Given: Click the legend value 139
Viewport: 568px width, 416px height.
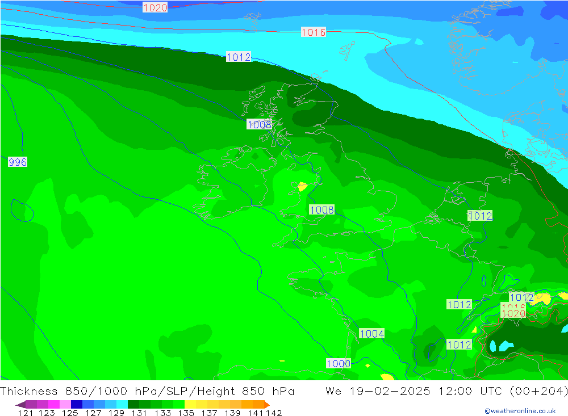Looking at the screenshot, I should (232, 413).
